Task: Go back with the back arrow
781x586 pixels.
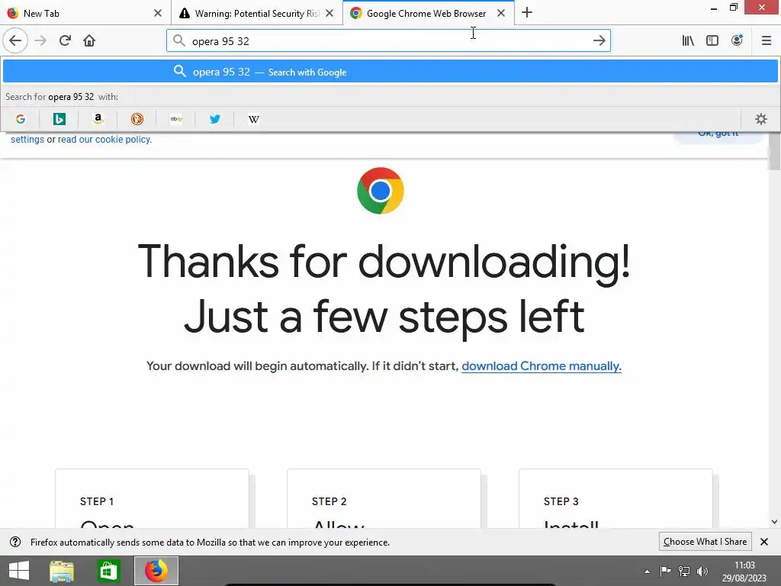Action: [x=15, y=40]
